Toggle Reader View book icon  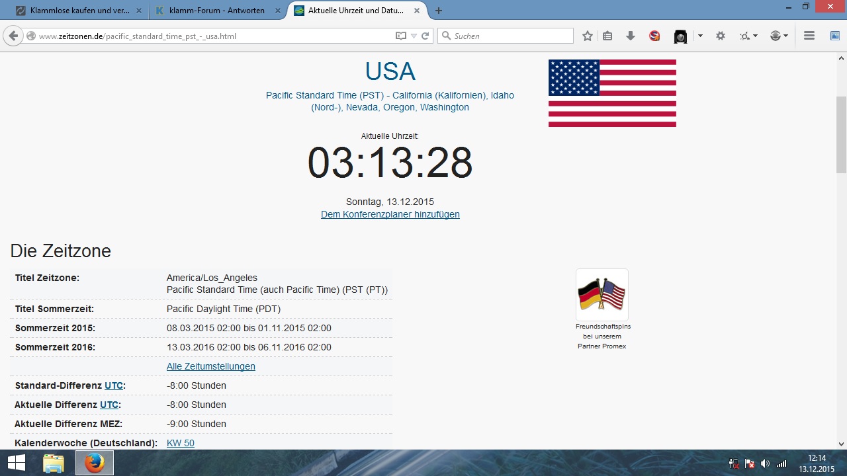tap(400, 36)
